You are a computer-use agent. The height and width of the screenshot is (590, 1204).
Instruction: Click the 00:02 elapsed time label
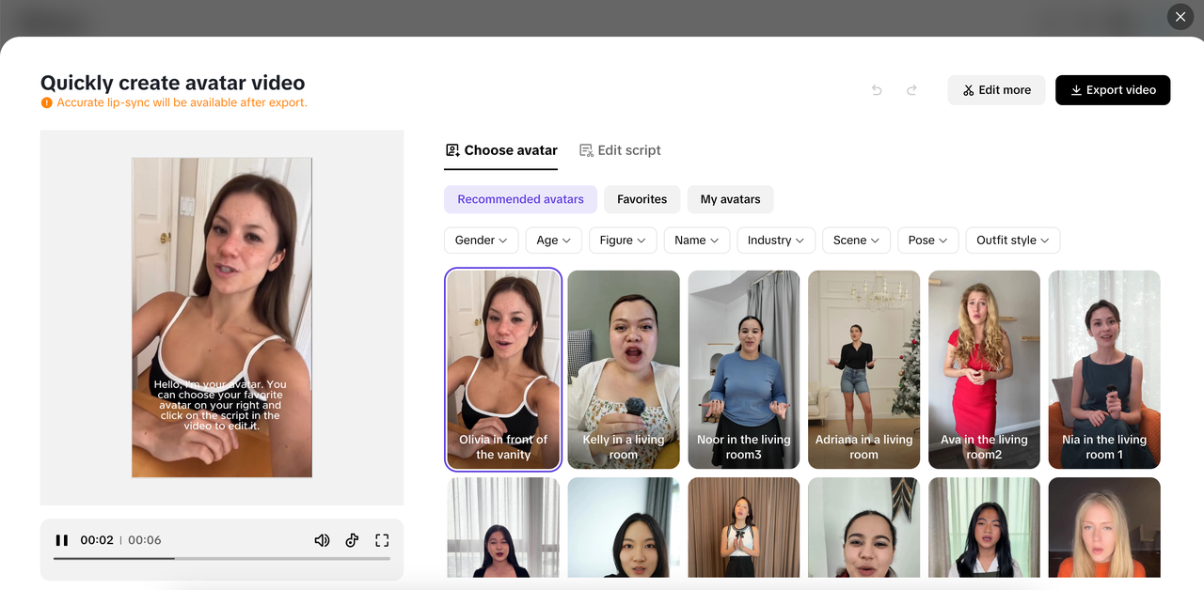(x=97, y=540)
